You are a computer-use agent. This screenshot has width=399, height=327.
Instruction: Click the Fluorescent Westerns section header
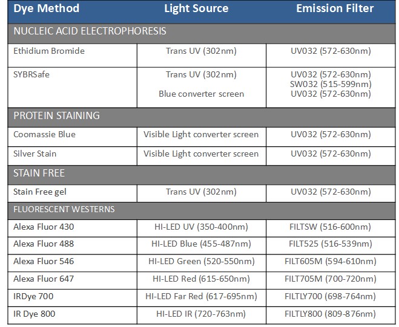64,210
